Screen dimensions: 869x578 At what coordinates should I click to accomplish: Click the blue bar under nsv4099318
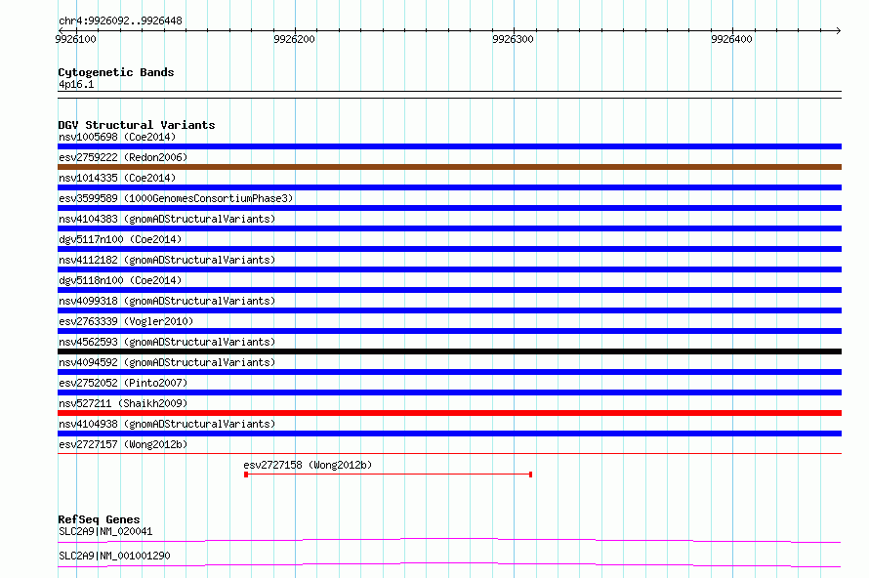click(449, 310)
